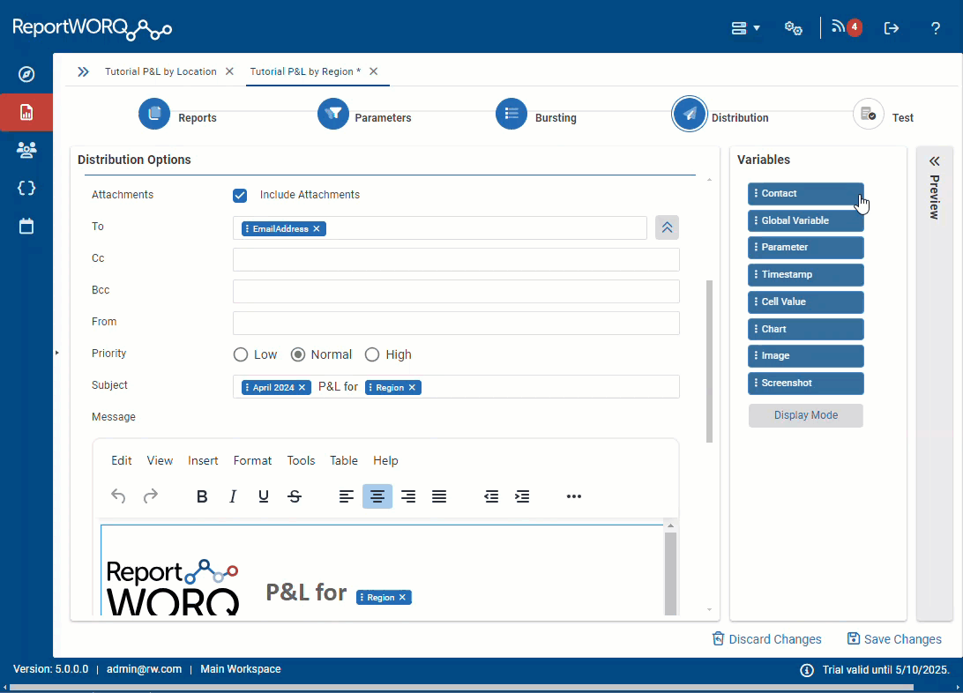Open the Help menu in message editor

click(x=385, y=460)
